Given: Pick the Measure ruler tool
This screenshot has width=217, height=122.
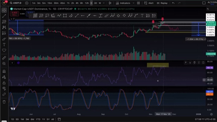Looking at the screenshot, I should click(4, 58).
